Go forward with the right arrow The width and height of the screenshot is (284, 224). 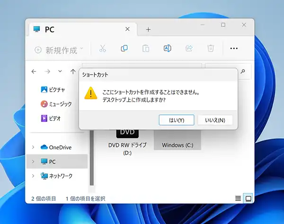point(47,71)
